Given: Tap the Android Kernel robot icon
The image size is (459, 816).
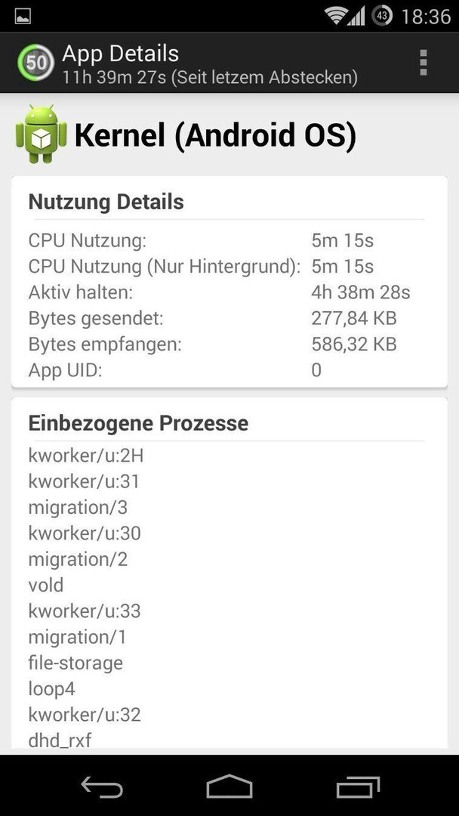Looking at the screenshot, I should (x=41, y=134).
